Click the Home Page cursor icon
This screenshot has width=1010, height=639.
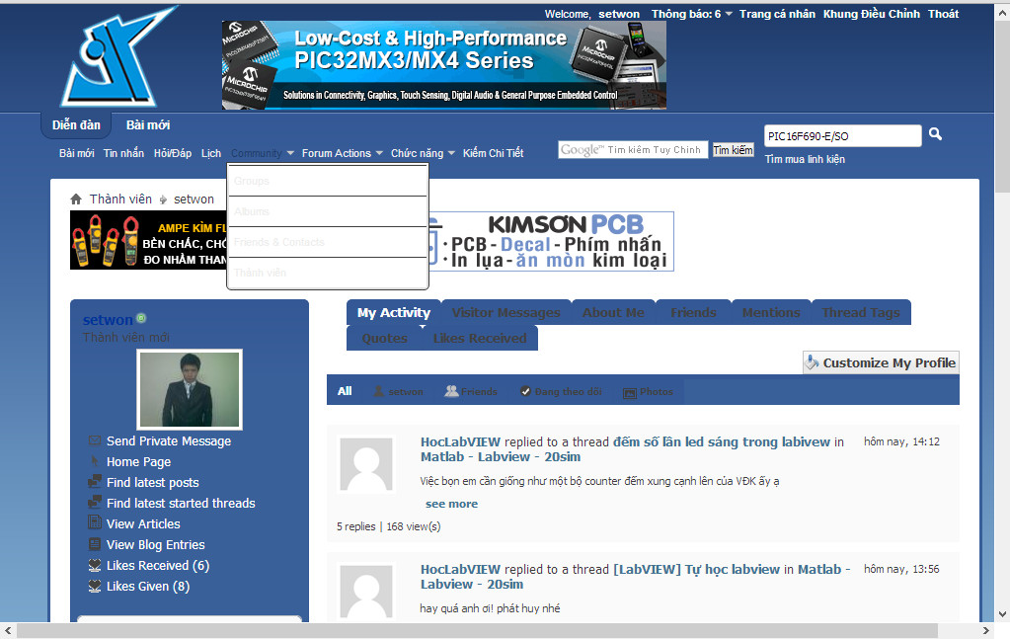95,461
